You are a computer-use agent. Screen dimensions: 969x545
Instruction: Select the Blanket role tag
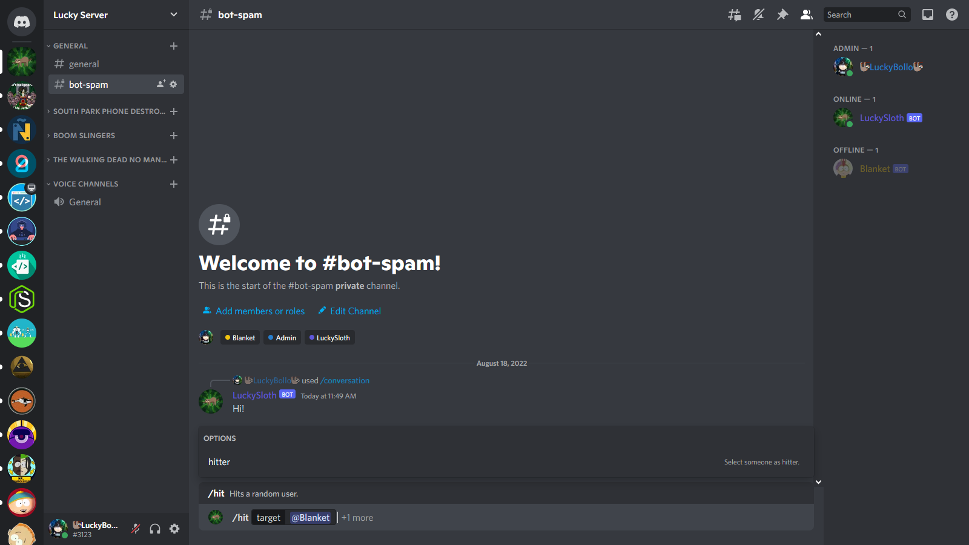click(x=240, y=338)
